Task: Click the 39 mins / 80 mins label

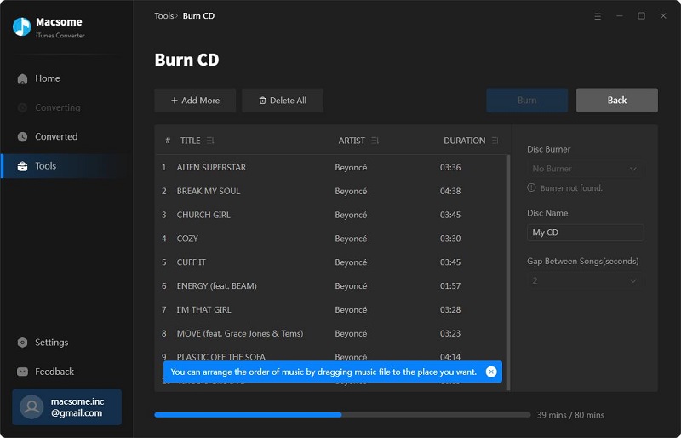Action: coord(570,415)
